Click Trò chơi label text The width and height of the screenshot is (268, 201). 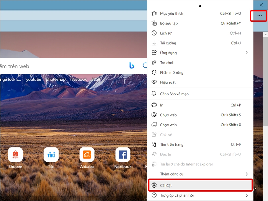[x=166, y=63]
